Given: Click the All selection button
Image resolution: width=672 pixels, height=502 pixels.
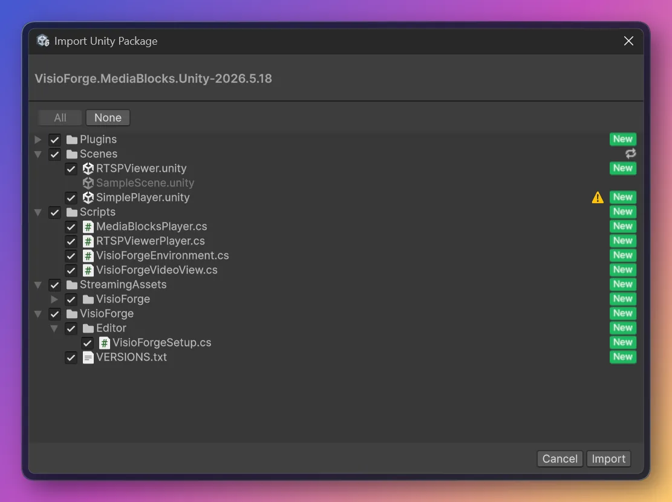Looking at the screenshot, I should point(60,117).
